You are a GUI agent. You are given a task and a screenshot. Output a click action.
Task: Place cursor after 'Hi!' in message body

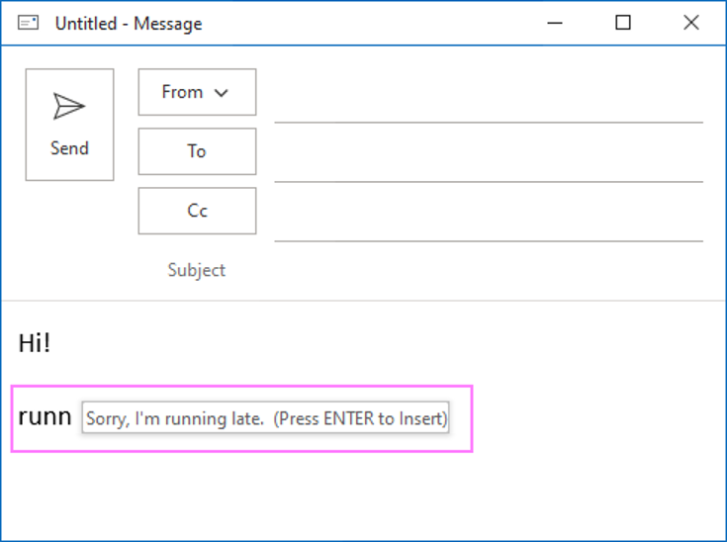pos(51,344)
